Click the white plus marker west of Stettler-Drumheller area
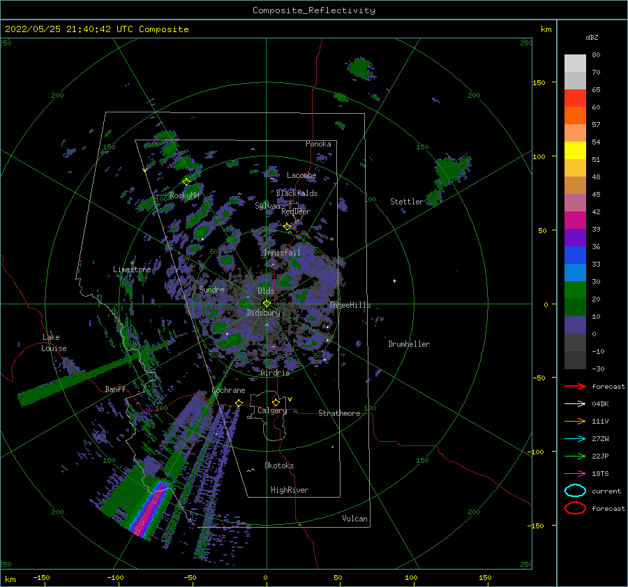Image resolution: width=628 pixels, height=587 pixels. (394, 281)
